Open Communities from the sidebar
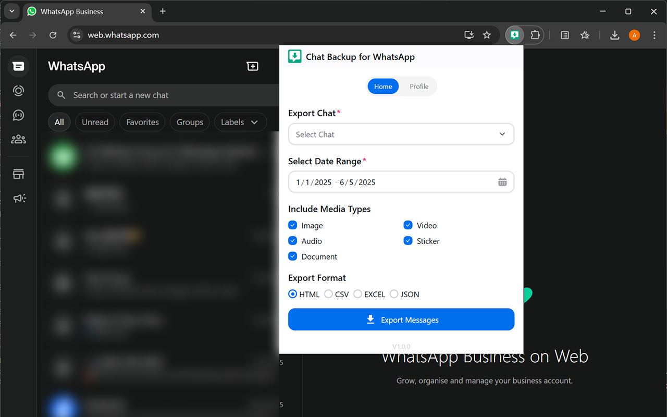 click(18, 139)
